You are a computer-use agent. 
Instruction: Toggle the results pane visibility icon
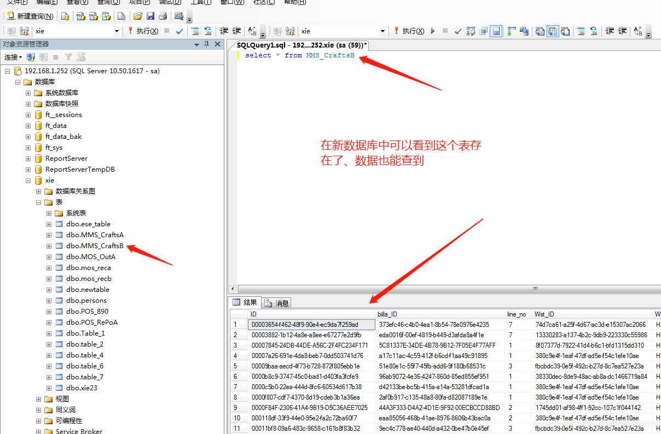[x=495, y=31]
